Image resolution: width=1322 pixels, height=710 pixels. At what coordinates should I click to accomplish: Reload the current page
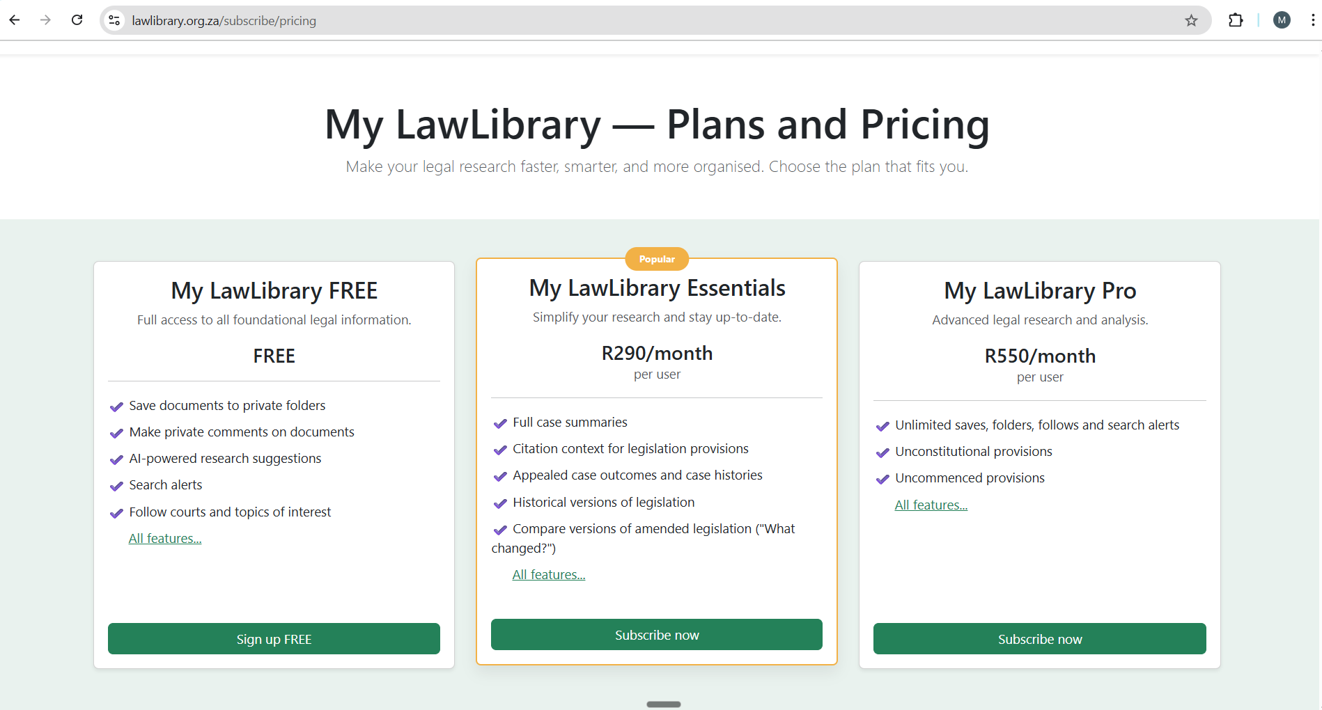point(77,20)
